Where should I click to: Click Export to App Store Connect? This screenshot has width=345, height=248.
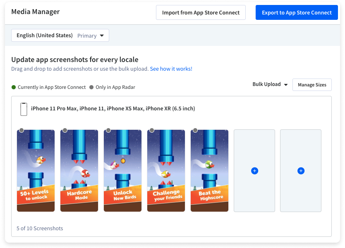pyautogui.click(x=297, y=12)
